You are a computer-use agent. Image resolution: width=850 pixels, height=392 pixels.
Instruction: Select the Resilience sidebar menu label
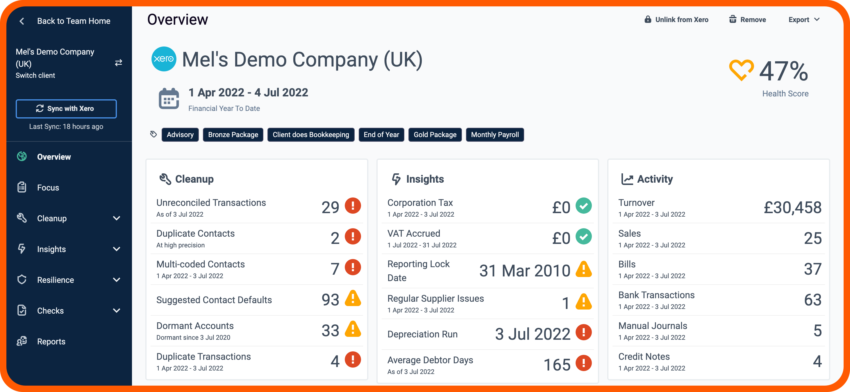pos(56,280)
